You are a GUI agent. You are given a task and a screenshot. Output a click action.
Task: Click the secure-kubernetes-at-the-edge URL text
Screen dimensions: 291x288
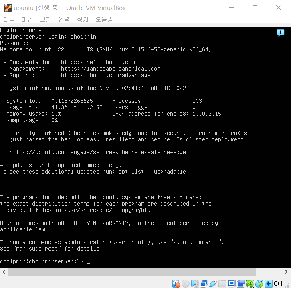[x=98, y=152]
